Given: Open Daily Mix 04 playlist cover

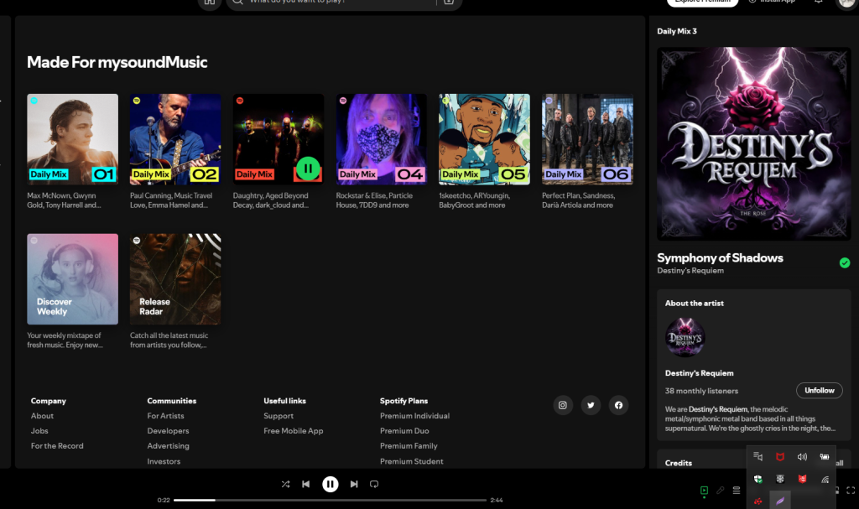Looking at the screenshot, I should tap(382, 139).
